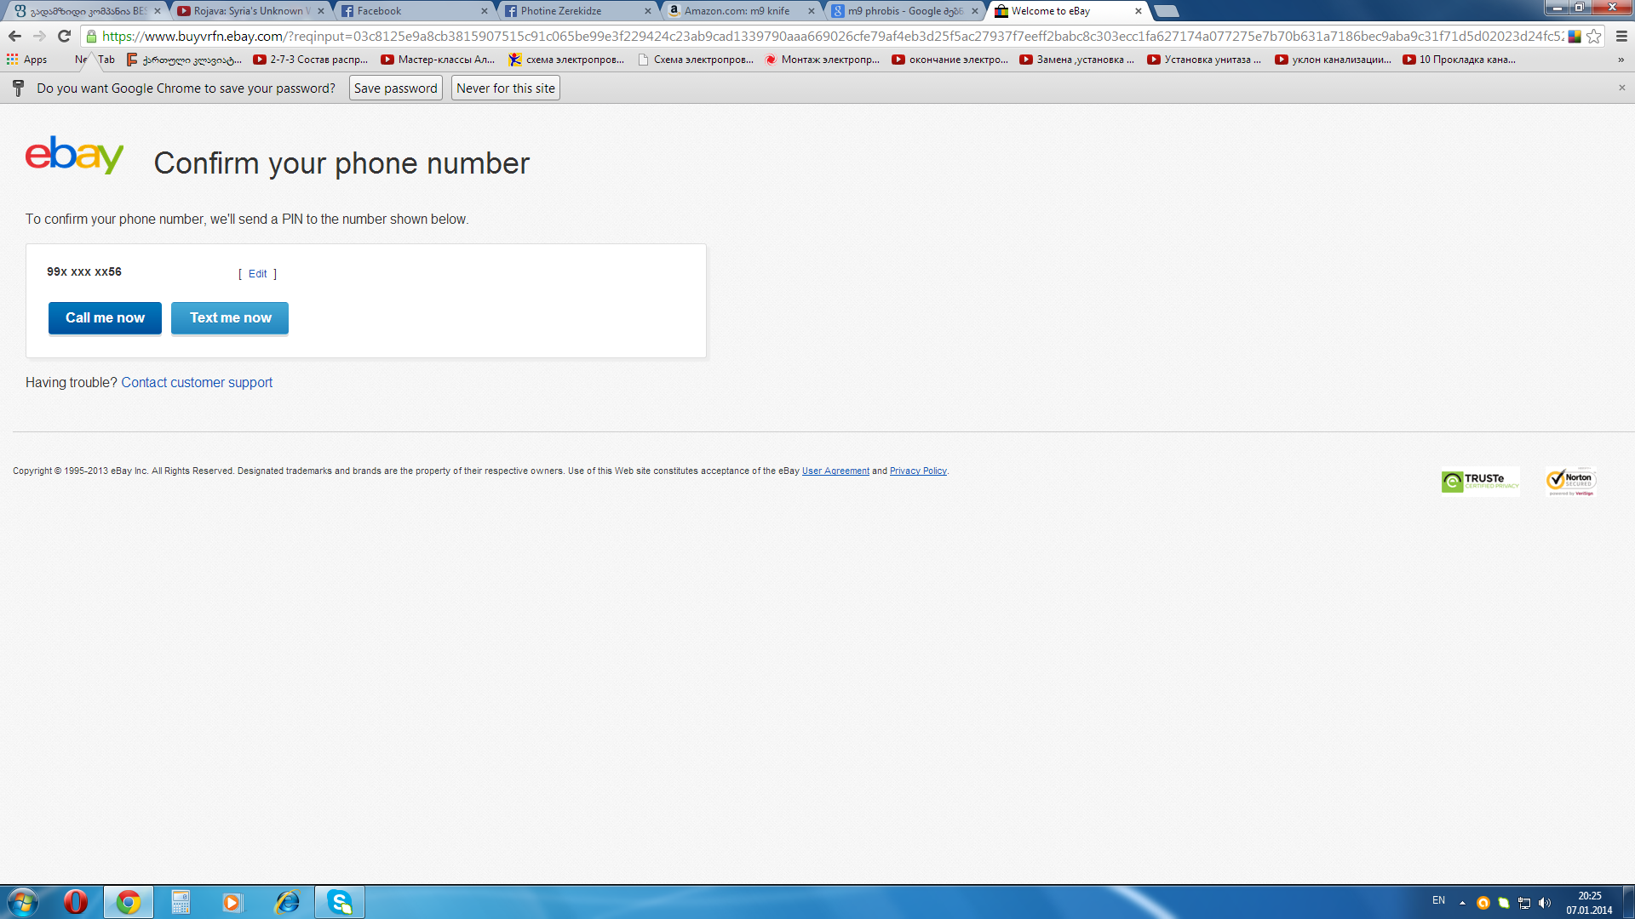Click the TRUSTe certified privacy badge
The height and width of the screenshot is (919, 1635).
1480,481
